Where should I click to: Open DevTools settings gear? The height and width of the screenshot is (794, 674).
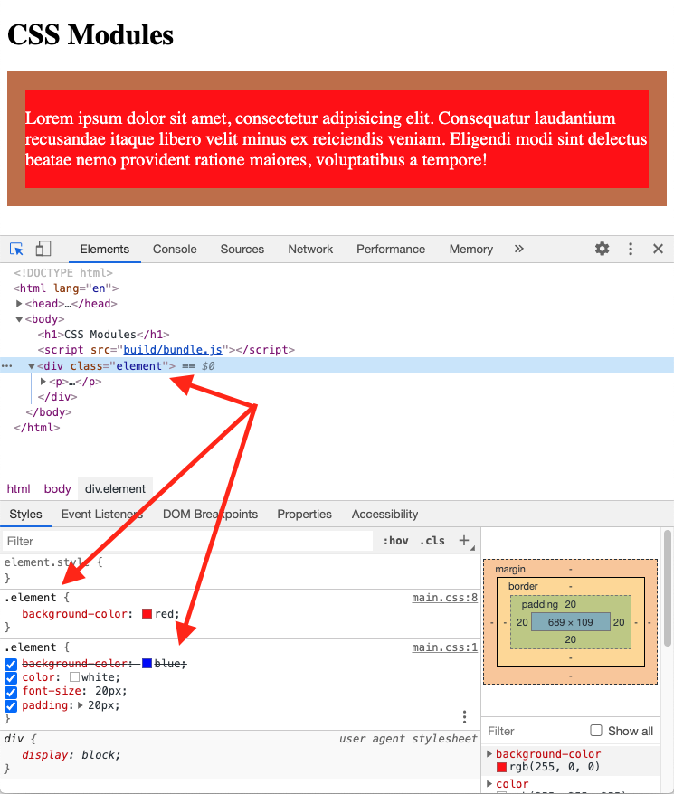point(602,249)
